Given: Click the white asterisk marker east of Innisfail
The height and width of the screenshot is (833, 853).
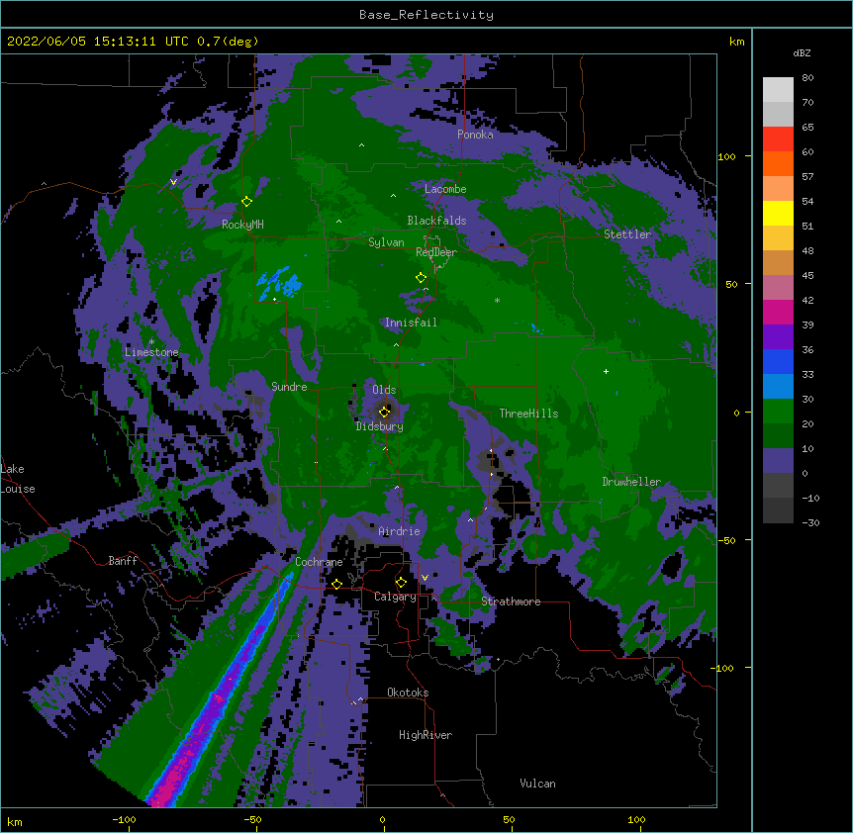Looking at the screenshot, I should pos(497,300).
